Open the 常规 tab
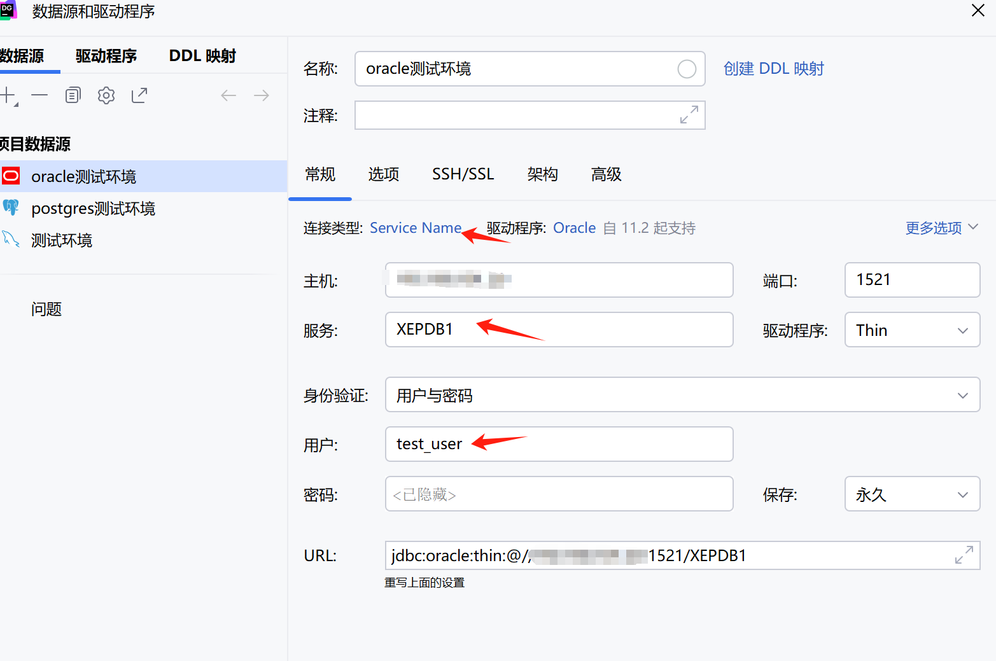 point(320,174)
